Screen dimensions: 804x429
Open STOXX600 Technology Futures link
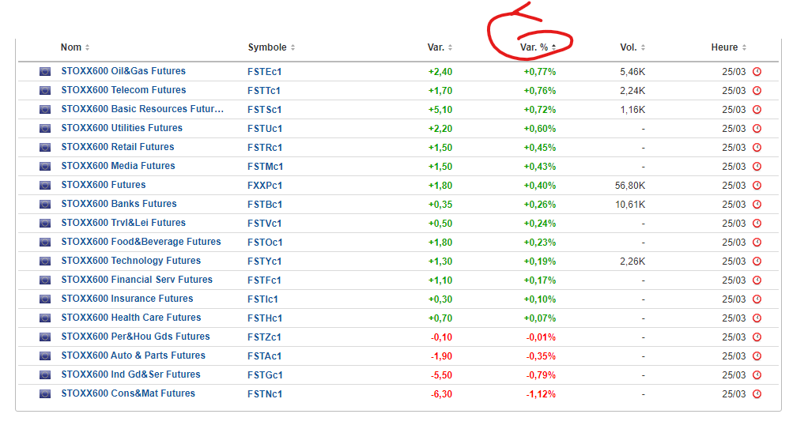click(x=130, y=261)
